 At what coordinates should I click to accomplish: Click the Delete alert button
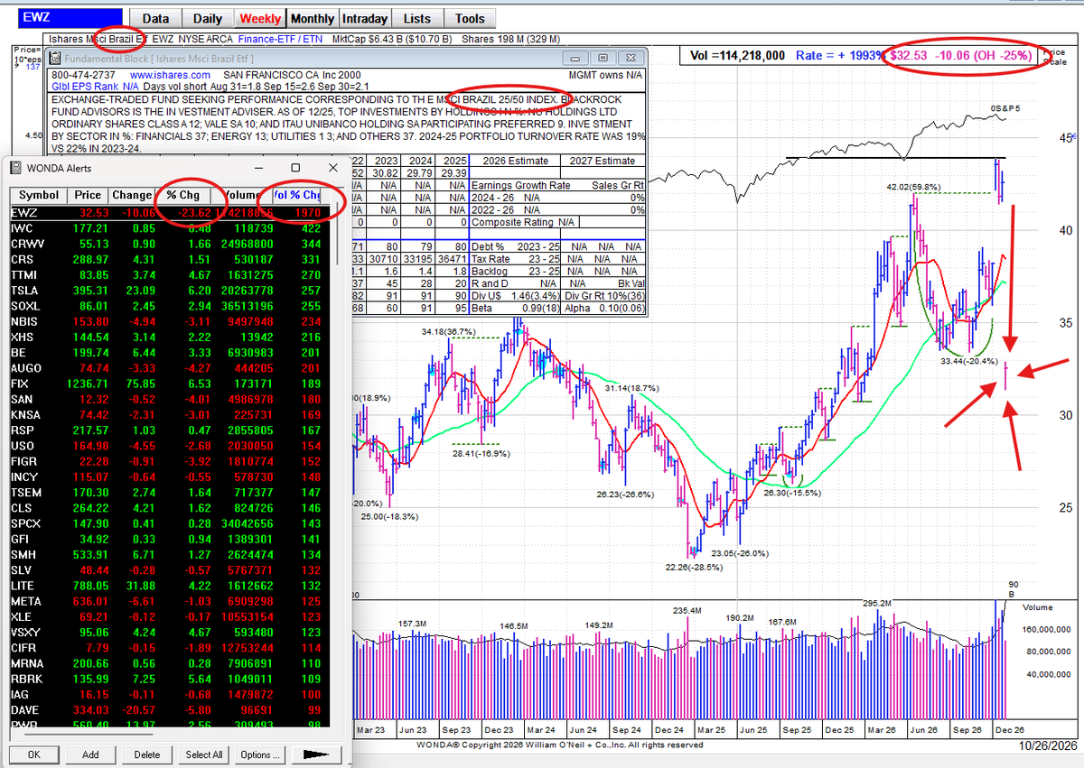[146, 754]
